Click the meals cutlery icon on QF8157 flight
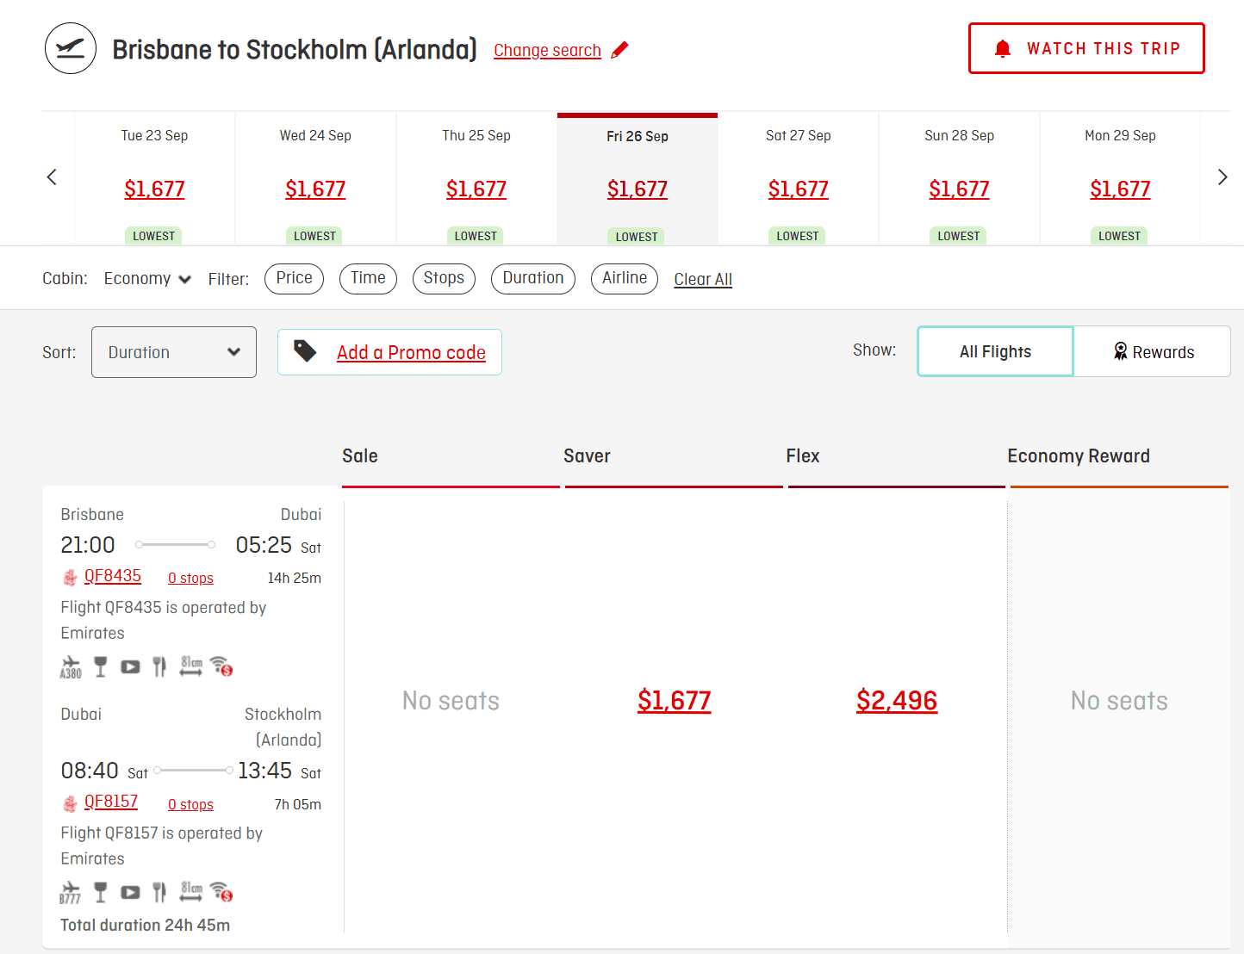The image size is (1244, 954). point(159,891)
